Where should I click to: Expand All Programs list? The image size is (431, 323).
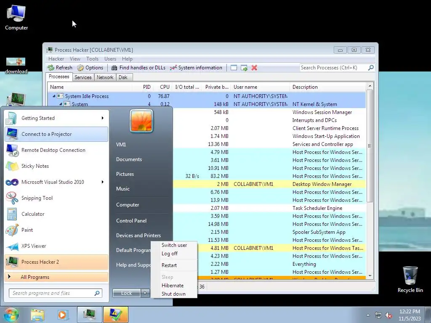pos(56,277)
